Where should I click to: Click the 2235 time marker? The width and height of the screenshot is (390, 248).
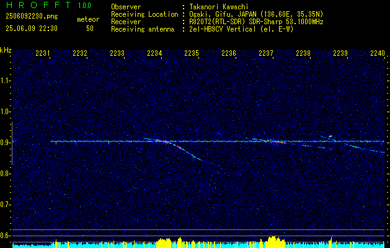192,53
